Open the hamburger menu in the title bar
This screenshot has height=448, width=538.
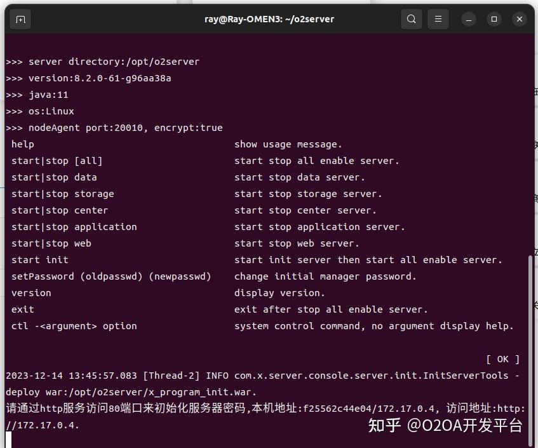[438, 19]
